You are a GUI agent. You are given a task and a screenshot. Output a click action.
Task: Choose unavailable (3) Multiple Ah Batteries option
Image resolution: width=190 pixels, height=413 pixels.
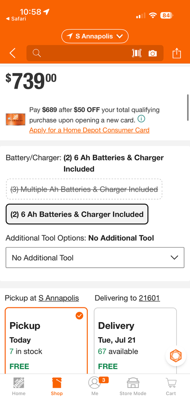[84, 190]
